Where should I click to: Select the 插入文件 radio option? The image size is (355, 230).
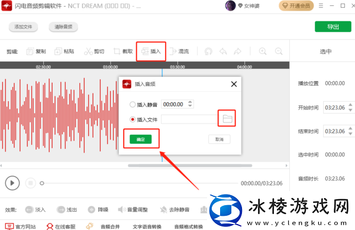(x=133, y=119)
